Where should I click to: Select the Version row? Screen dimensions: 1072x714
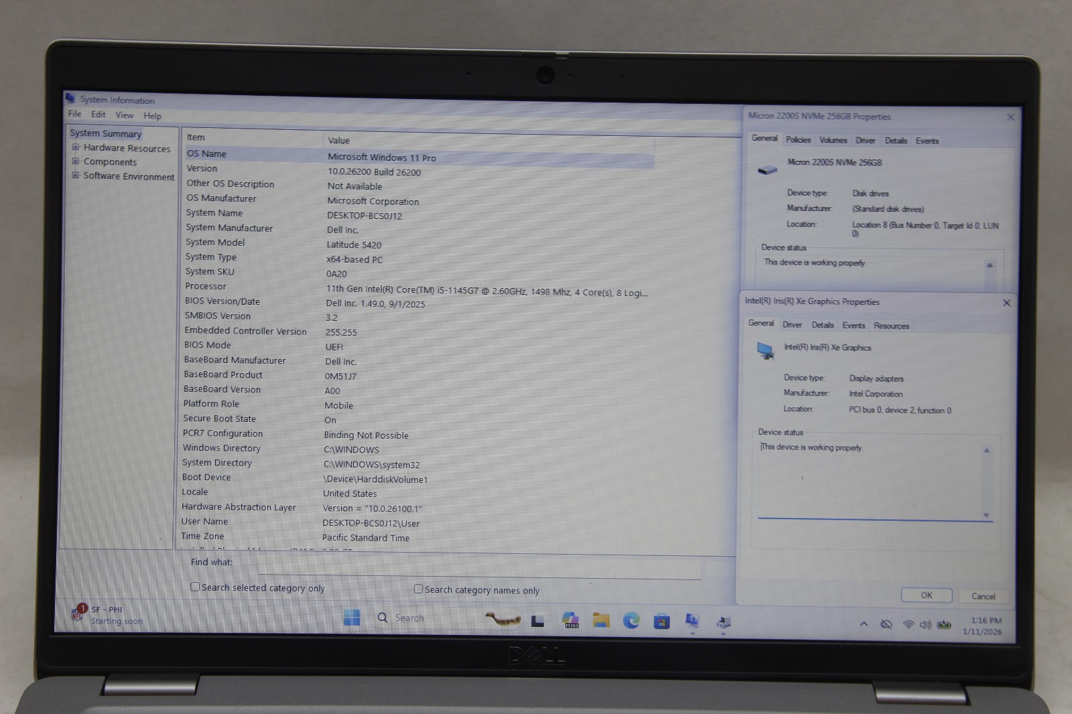(x=419, y=170)
